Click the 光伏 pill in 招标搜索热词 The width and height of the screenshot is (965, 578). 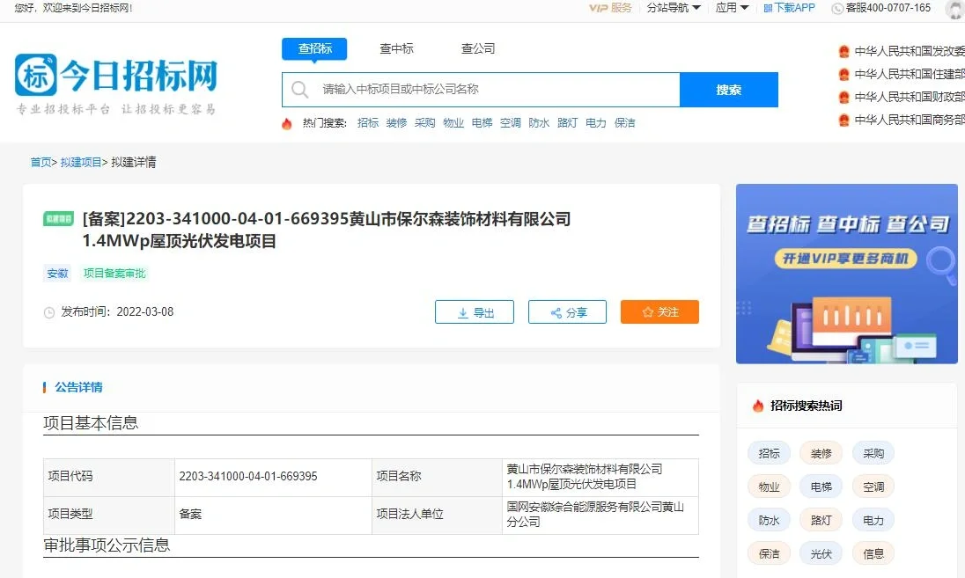coord(821,554)
